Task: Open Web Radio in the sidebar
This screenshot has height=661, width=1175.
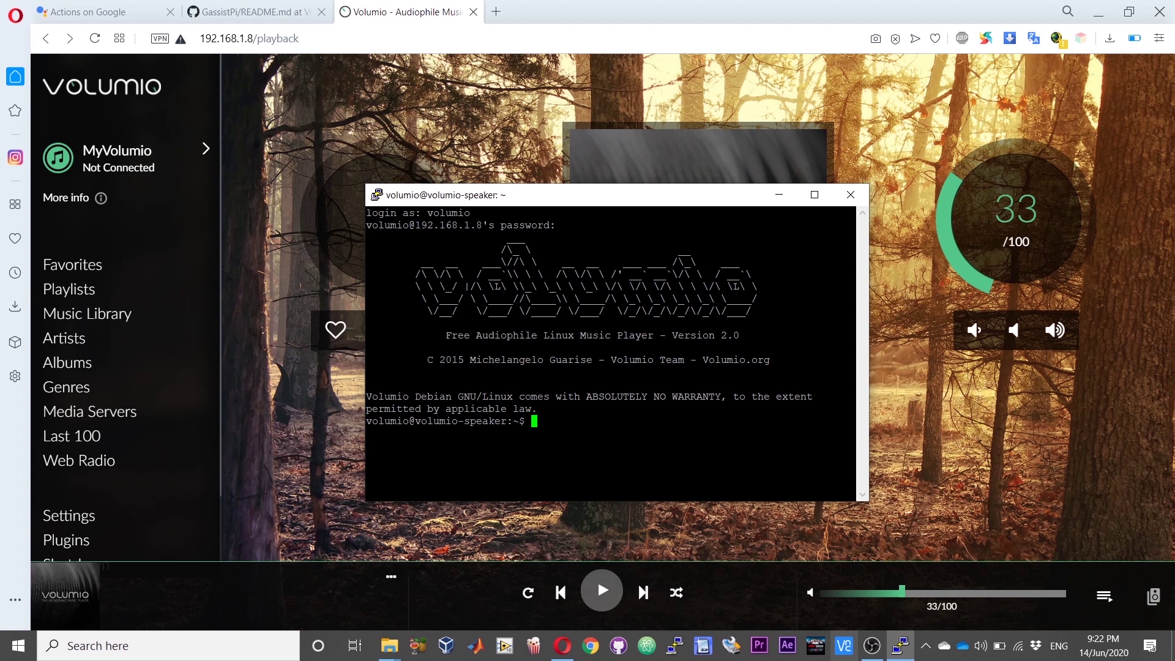Action: (79, 460)
